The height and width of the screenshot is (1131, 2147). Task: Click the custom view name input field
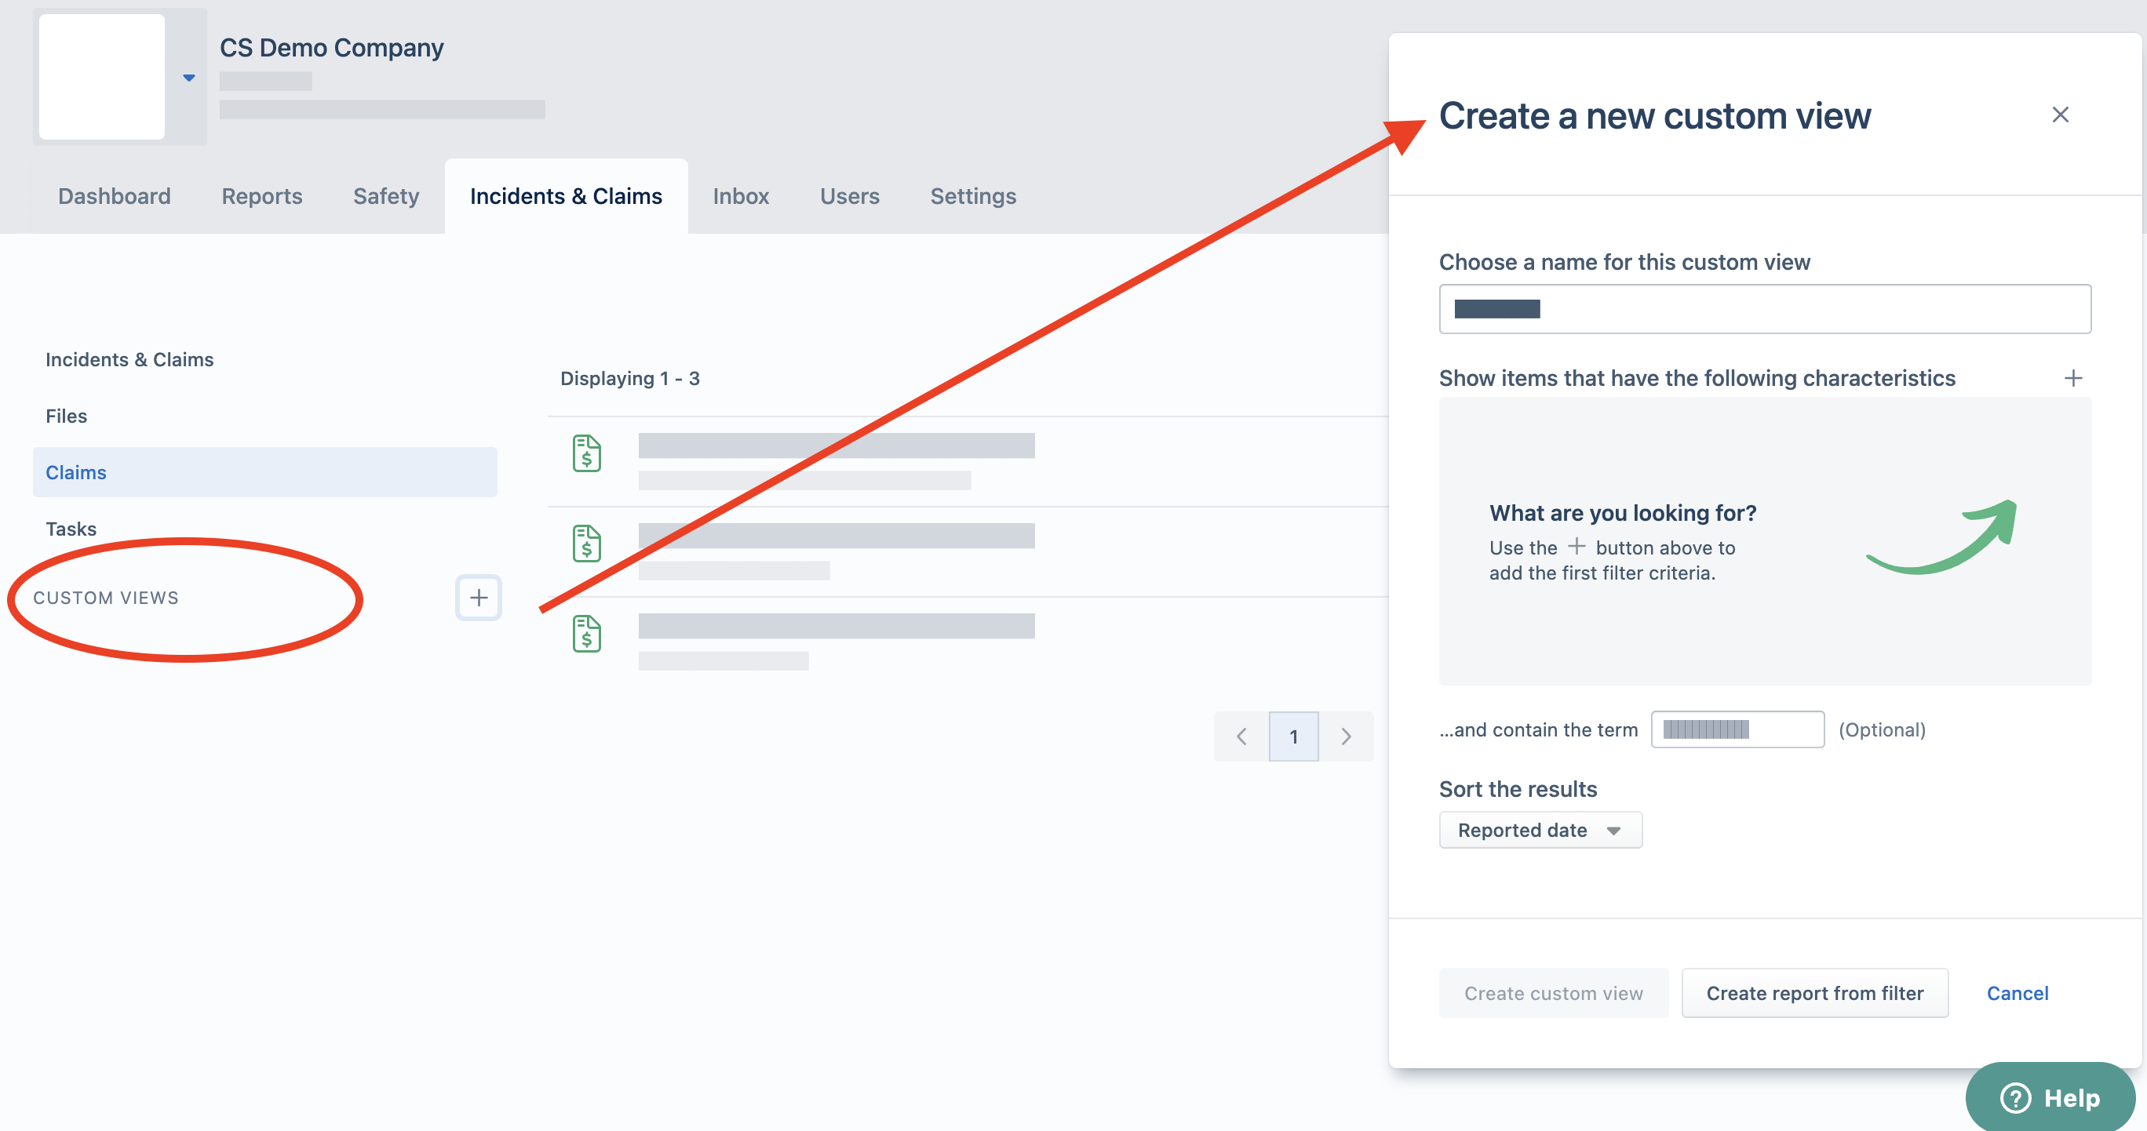1763,309
